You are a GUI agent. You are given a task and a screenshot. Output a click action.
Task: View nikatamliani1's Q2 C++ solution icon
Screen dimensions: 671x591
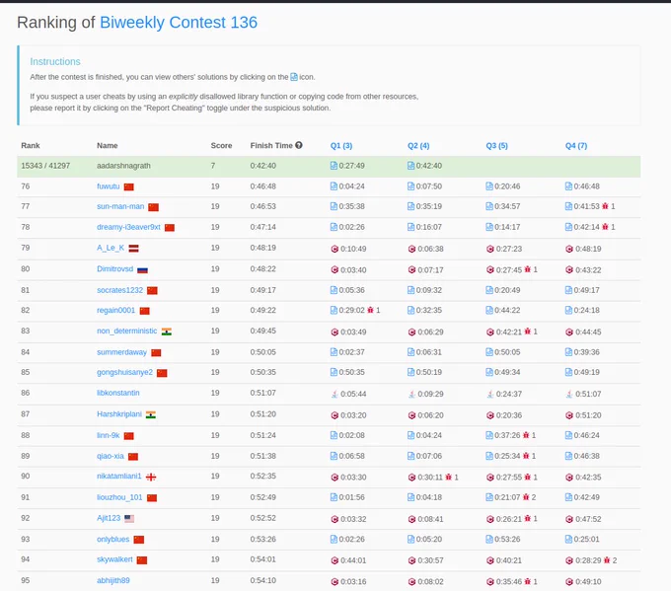pyautogui.click(x=411, y=478)
